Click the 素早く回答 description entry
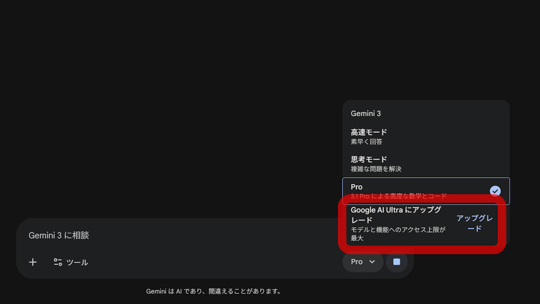Image resolution: width=540 pixels, height=304 pixels. (366, 141)
